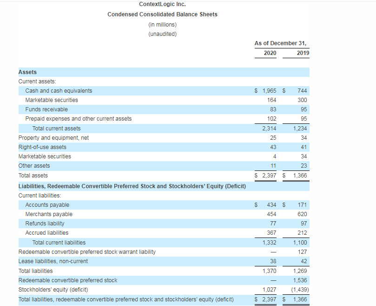
Task: Click the warrant liability 2019 value 127
Action: tap(302, 252)
